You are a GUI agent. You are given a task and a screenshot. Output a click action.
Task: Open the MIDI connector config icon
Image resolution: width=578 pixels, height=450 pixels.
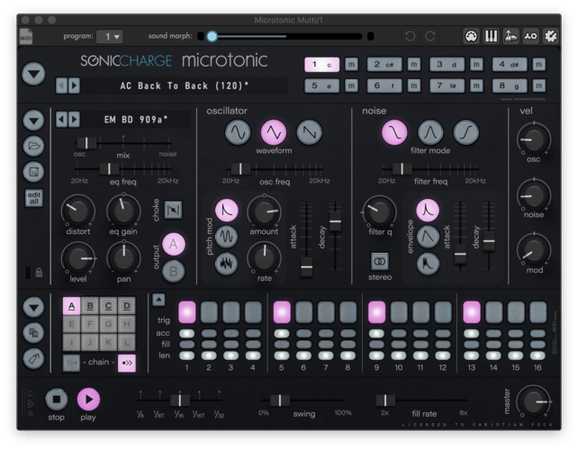(x=471, y=36)
